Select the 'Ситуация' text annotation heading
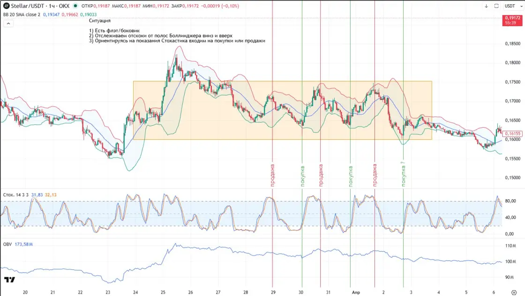The image size is (525, 296). coord(100,21)
